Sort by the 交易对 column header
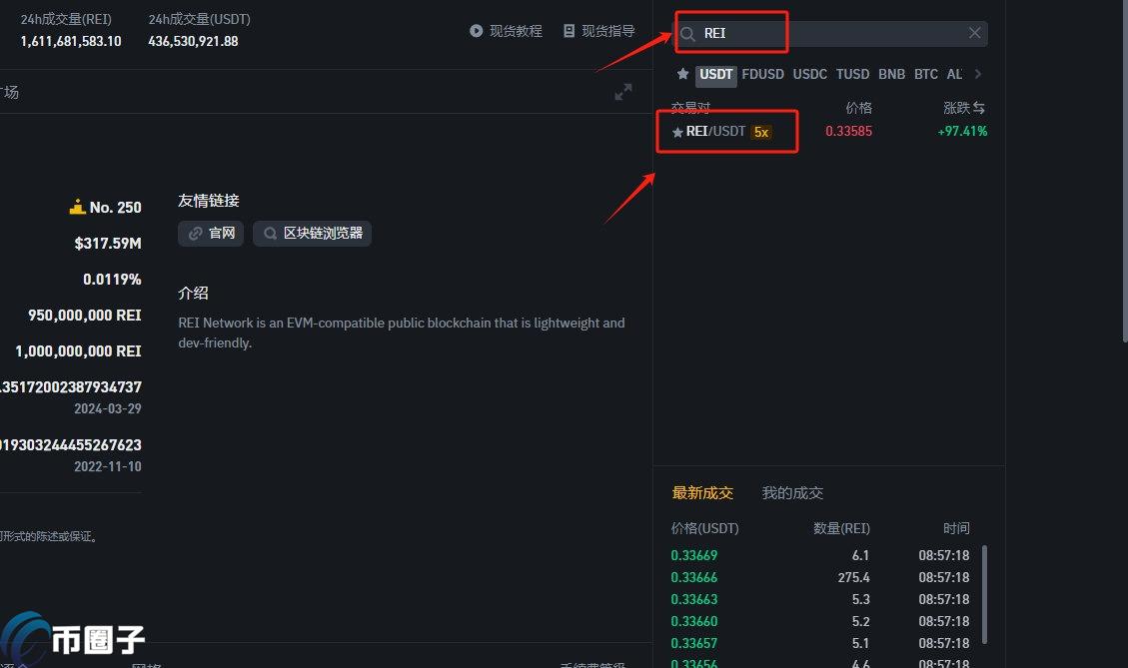 [x=690, y=108]
